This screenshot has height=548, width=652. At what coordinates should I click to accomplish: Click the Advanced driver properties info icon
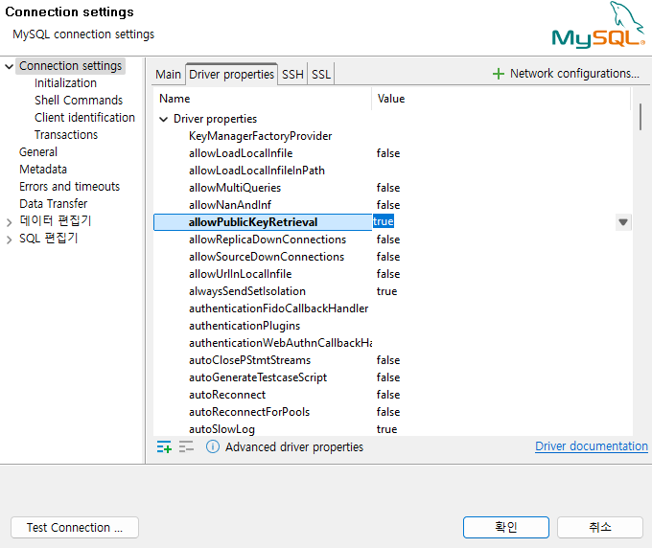[213, 447]
